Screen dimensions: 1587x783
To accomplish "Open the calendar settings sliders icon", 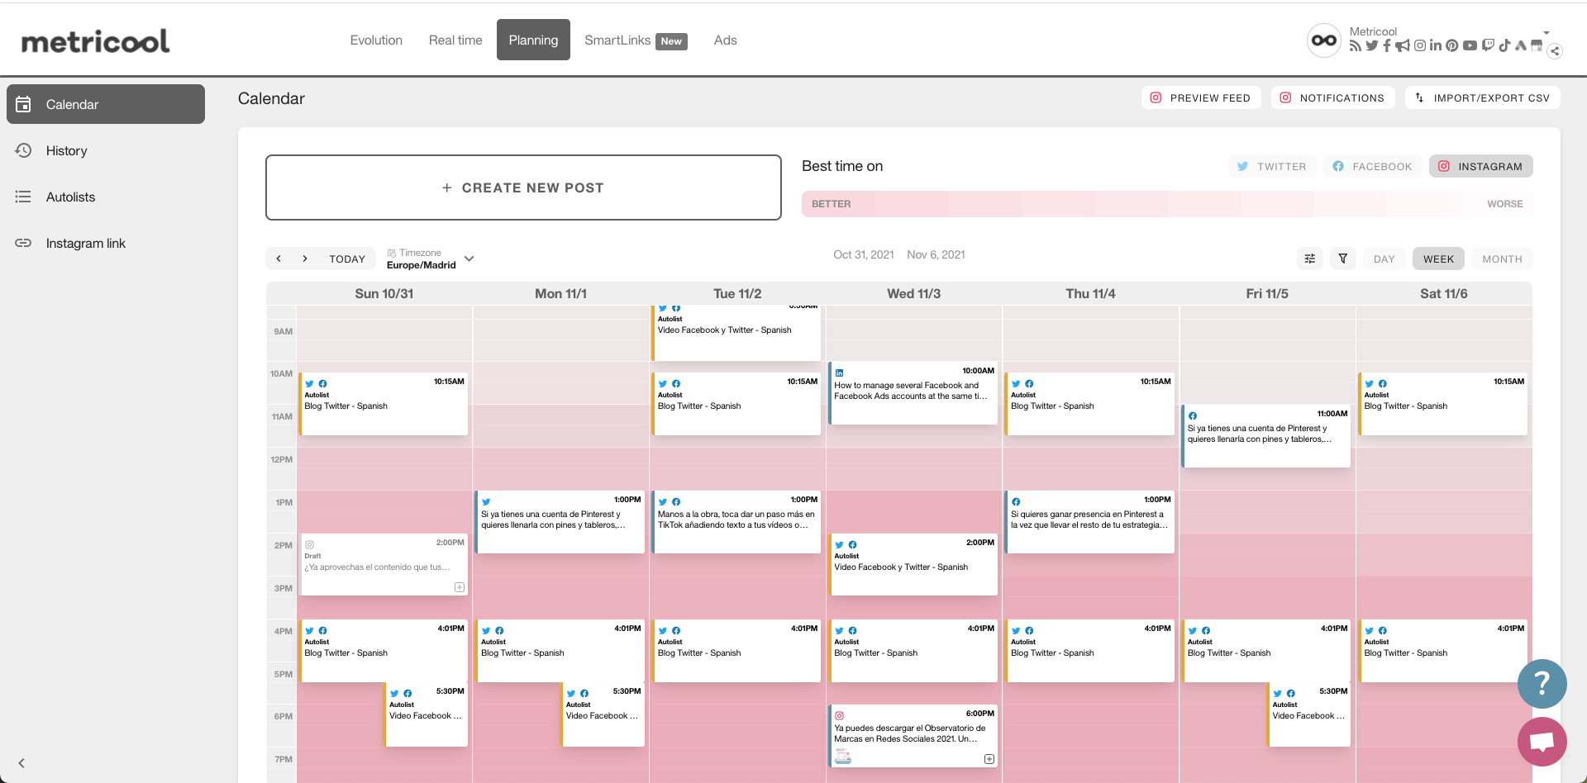I will pyautogui.click(x=1310, y=259).
